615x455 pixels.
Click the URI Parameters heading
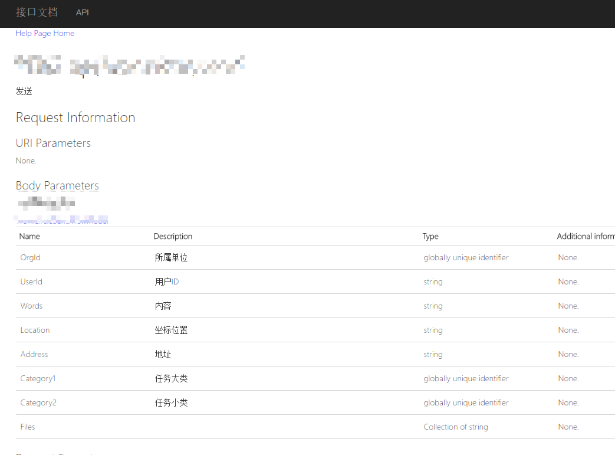pyautogui.click(x=53, y=143)
